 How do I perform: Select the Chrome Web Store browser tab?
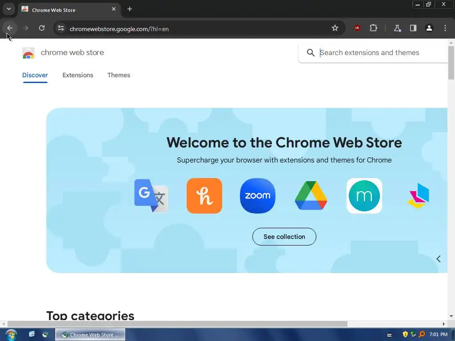click(69, 10)
